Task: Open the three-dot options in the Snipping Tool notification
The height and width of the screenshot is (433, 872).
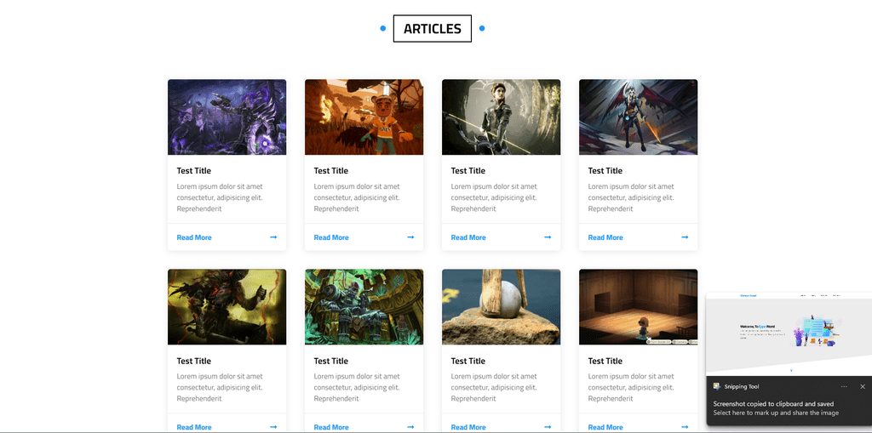Action: coord(844,386)
